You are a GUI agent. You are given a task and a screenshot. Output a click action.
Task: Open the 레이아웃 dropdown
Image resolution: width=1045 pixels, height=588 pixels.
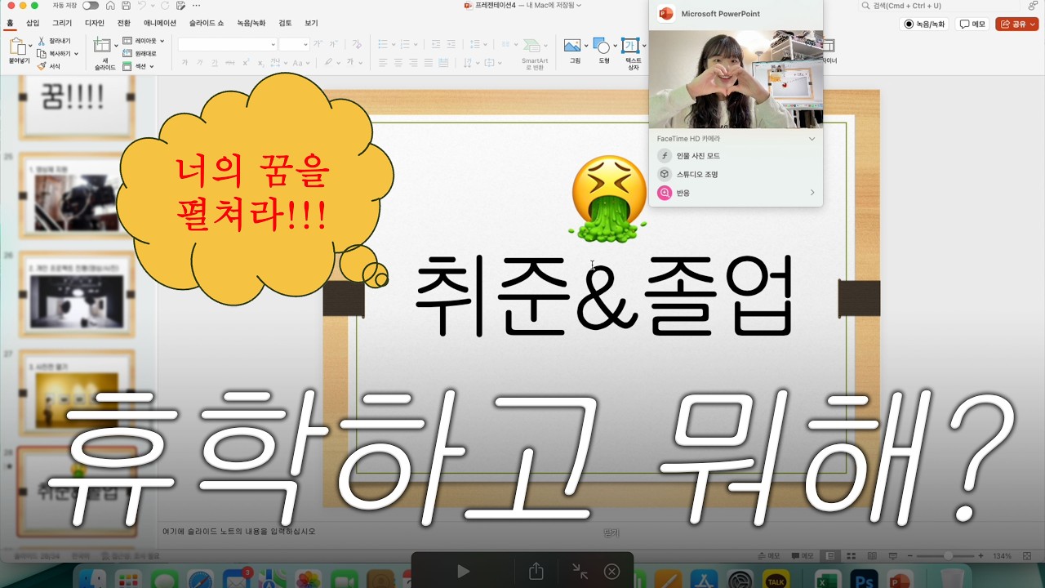pyautogui.click(x=144, y=41)
